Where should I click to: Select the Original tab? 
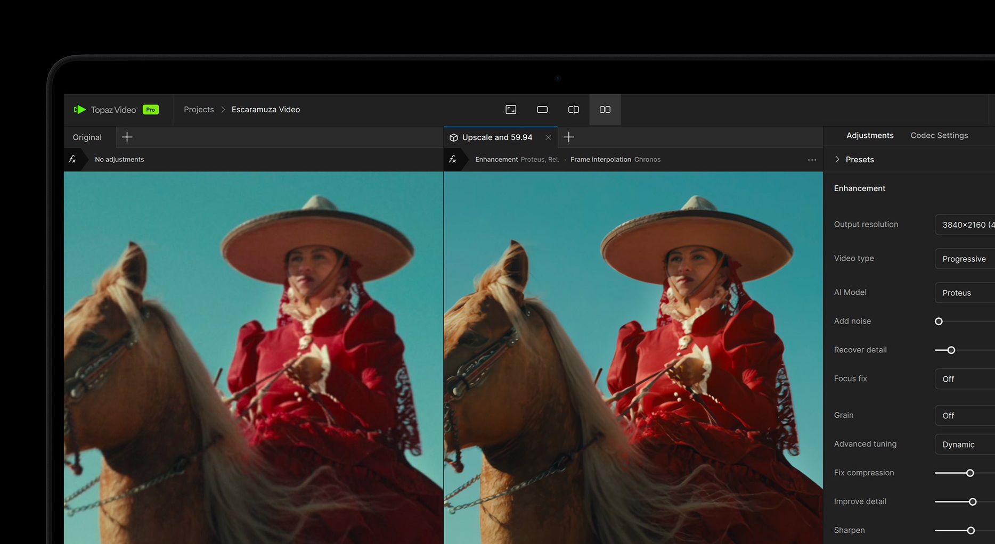(x=87, y=137)
